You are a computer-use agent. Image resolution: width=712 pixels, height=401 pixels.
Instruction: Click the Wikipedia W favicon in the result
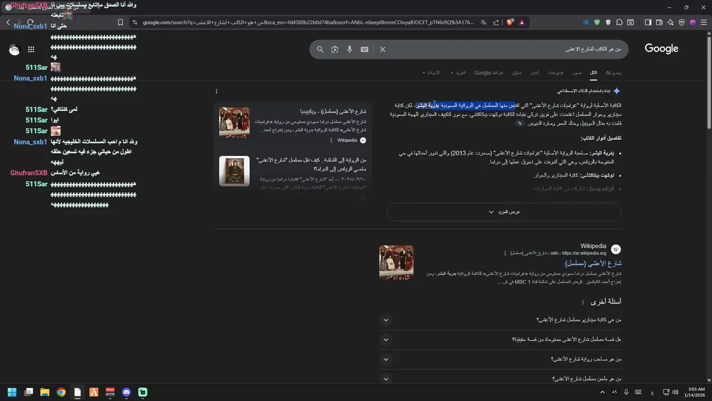point(616,249)
